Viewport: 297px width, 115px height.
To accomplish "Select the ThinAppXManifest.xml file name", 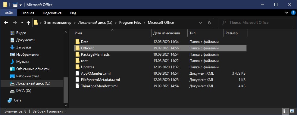I will tap(99, 86).
